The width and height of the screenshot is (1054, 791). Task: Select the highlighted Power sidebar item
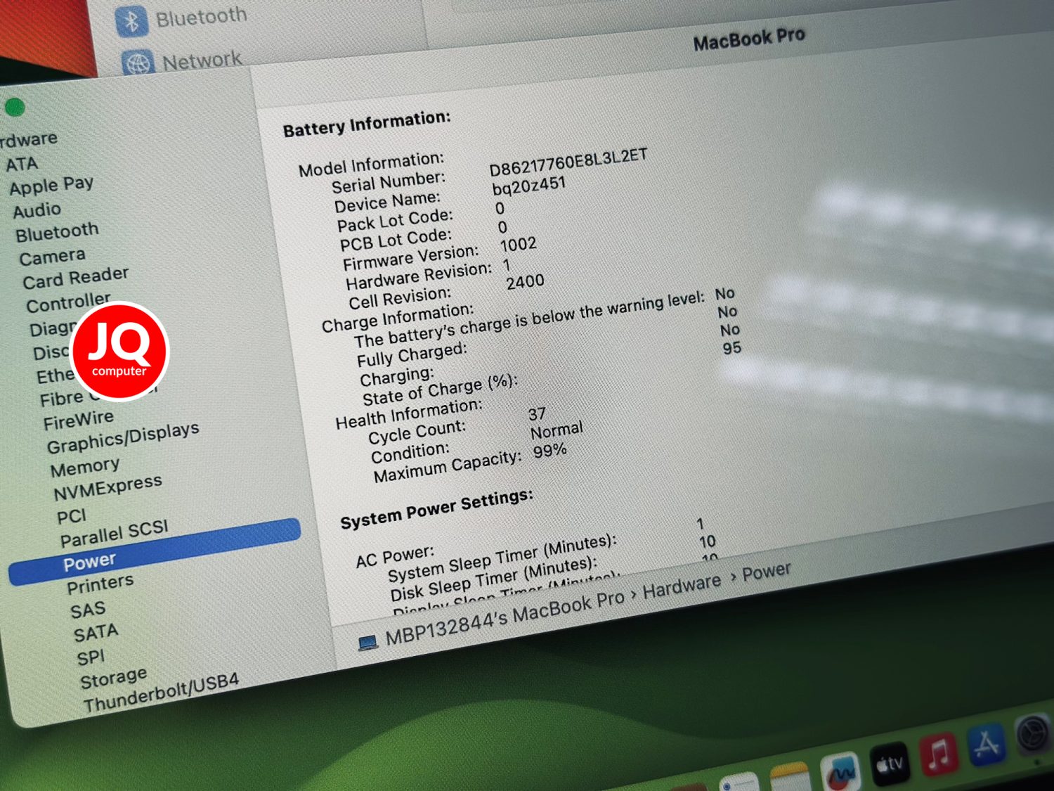[x=154, y=553]
